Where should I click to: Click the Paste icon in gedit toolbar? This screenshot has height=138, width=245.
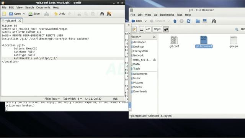coord(93,14)
